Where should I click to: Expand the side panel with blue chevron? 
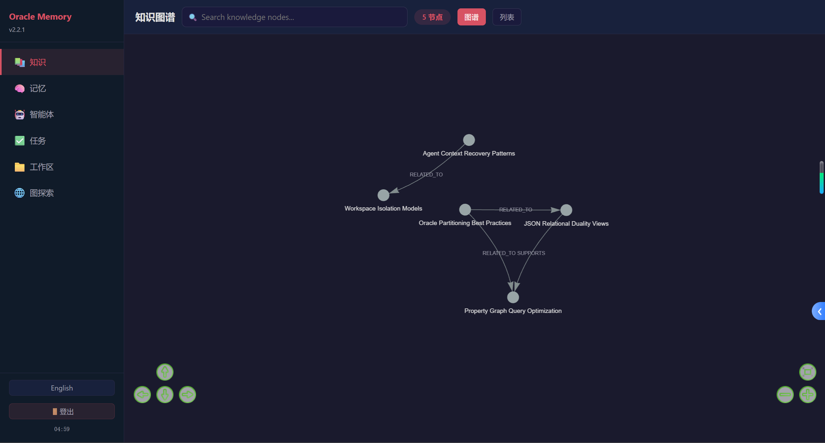coord(819,311)
